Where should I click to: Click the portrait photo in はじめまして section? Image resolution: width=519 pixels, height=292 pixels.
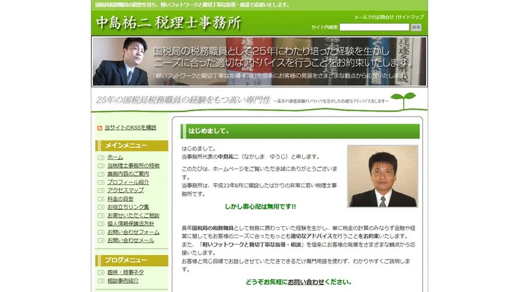[382, 177]
